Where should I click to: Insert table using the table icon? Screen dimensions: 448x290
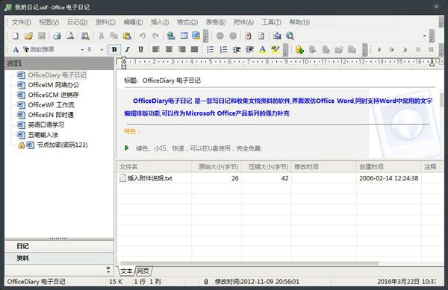click(x=184, y=36)
